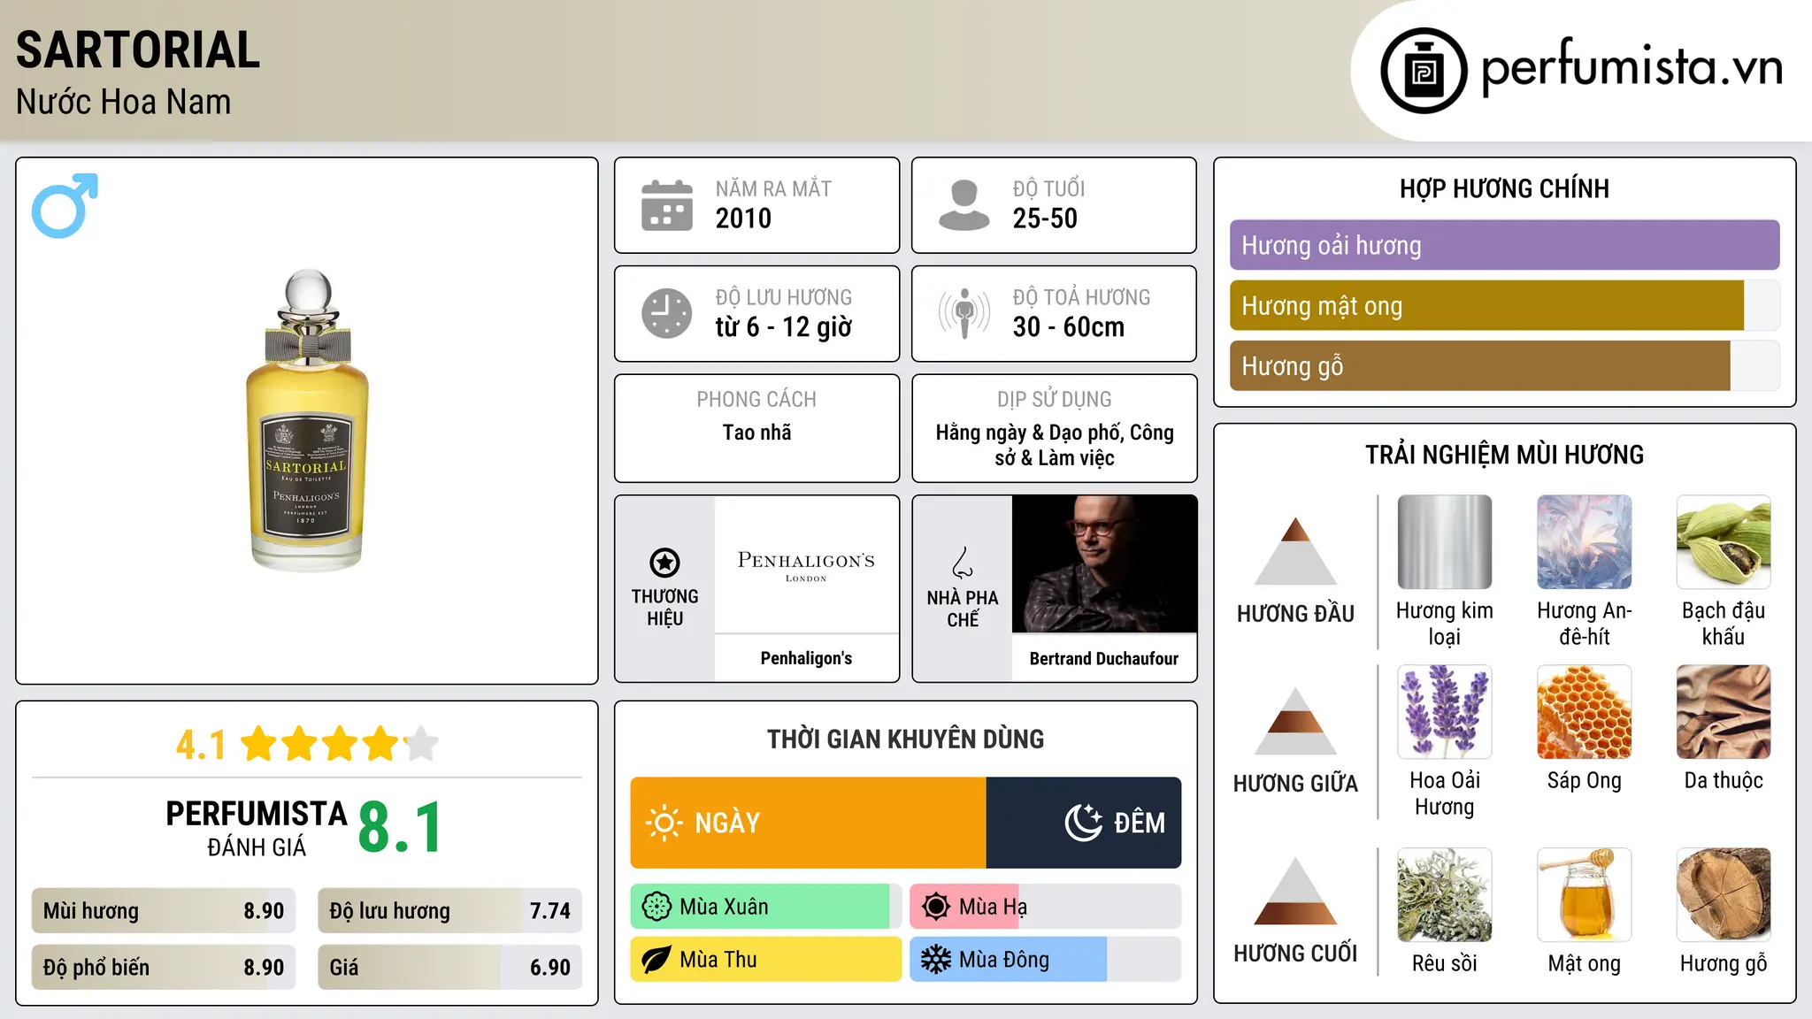Click the snowflake icon for Mùa Đông
1812x1019 pixels.
936,960
